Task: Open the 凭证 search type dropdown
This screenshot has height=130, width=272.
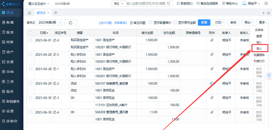Action: click(118, 3)
